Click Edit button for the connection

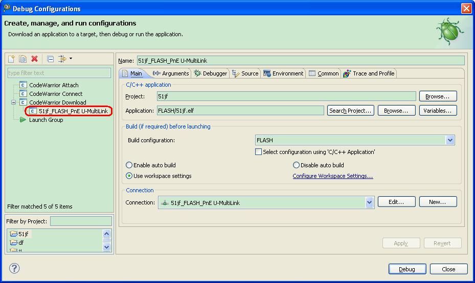point(396,202)
